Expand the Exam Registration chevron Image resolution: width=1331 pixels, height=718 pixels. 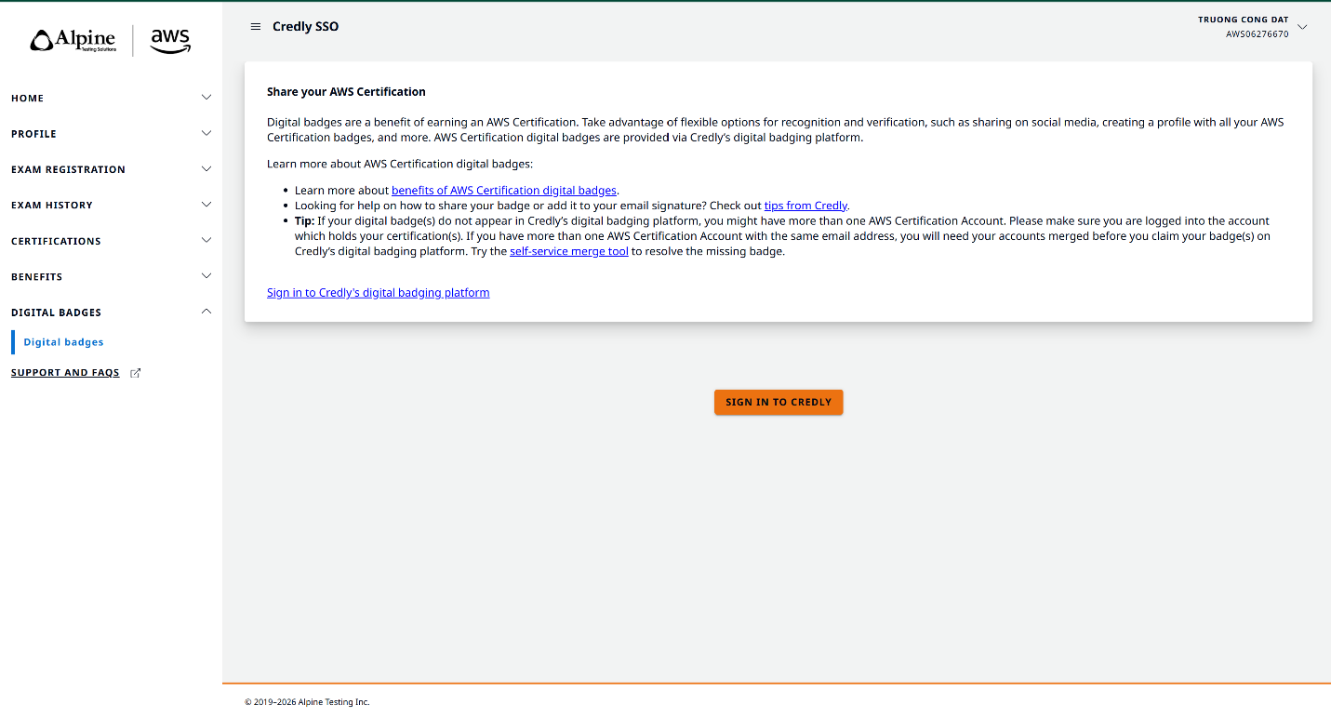(206, 169)
